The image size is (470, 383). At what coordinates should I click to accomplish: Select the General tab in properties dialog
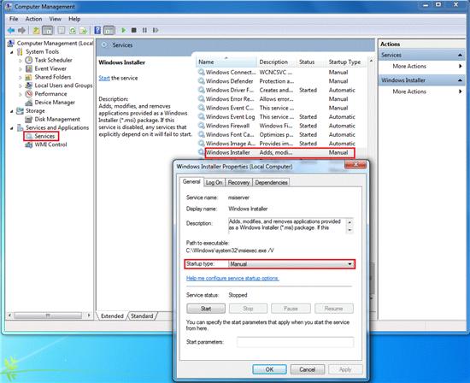point(191,182)
